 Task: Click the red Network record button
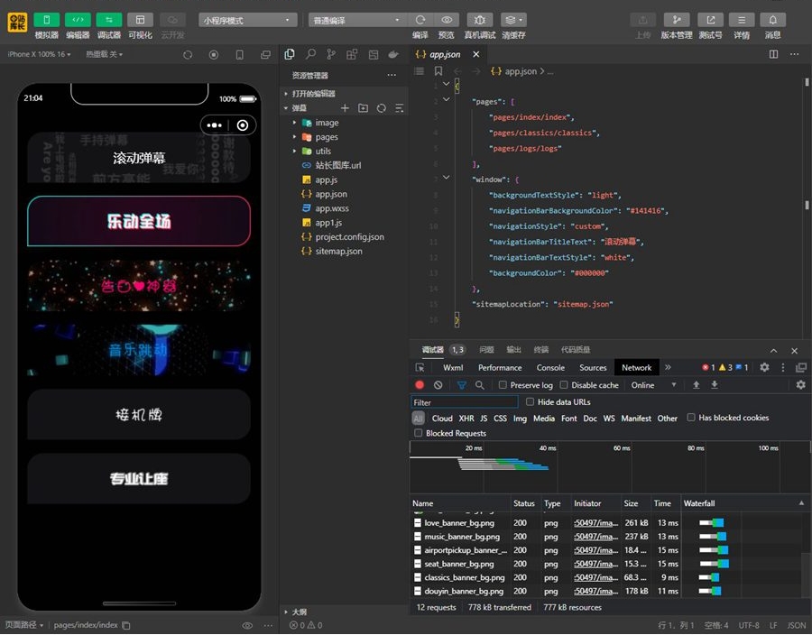(x=420, y=385)
